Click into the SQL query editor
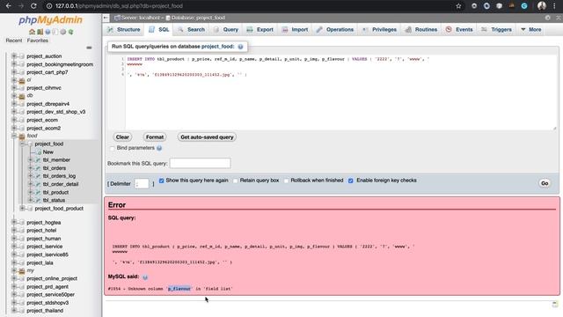This screenshot has width=563, height=317. coord(340,92)
